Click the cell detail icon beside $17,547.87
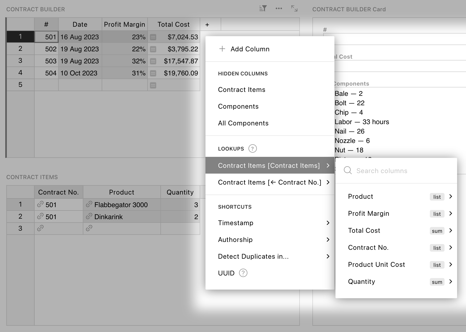Viewport: 466px width, 332px height. coord(153,61)
